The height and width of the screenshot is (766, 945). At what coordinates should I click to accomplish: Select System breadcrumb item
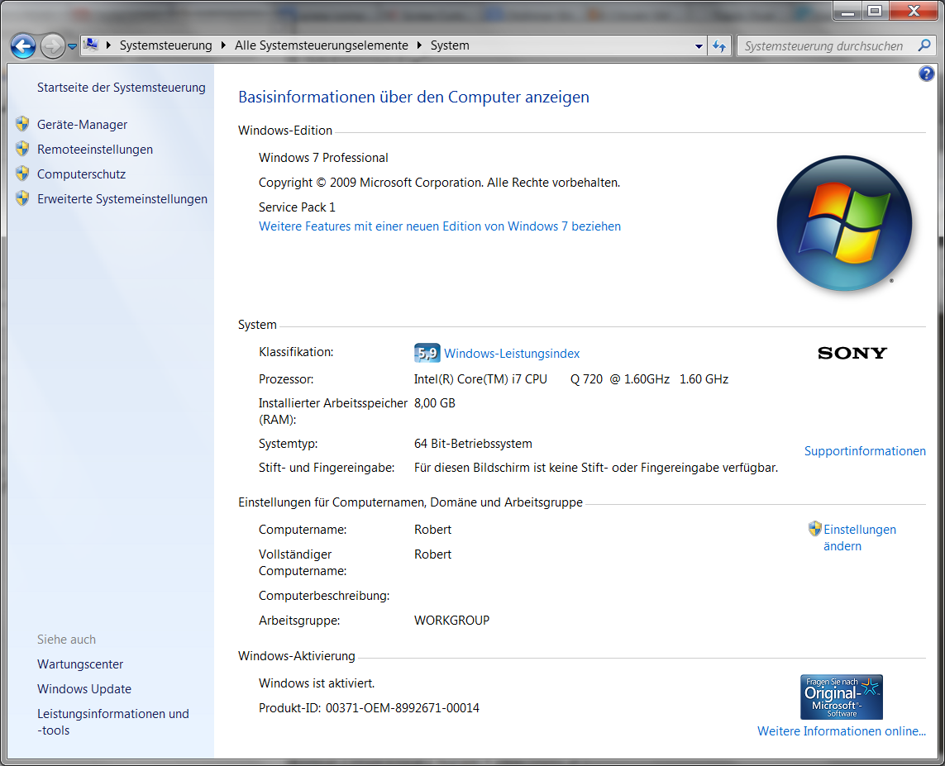[x=450, y=45]
